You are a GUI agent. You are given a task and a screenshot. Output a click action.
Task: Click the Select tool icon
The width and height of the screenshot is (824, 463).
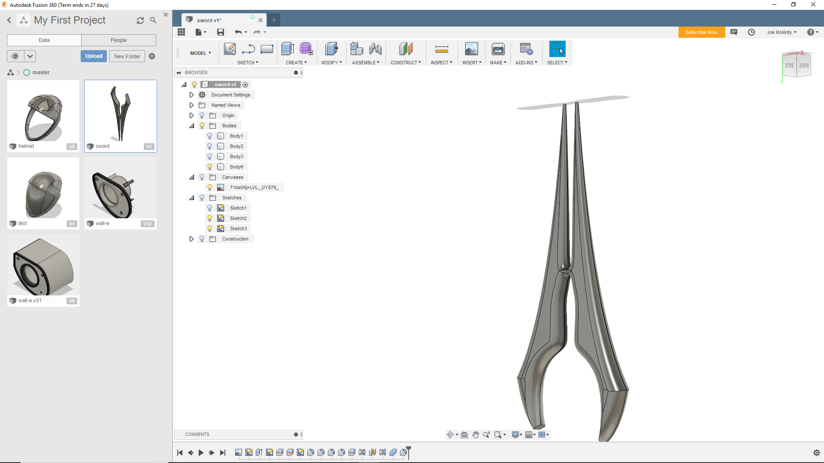[557, 49]
